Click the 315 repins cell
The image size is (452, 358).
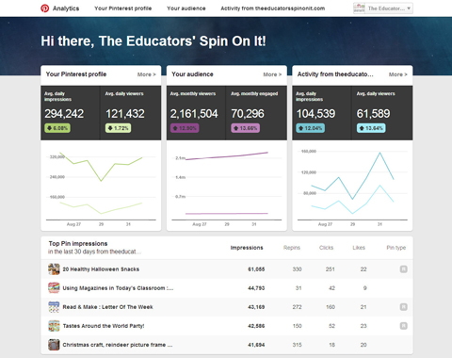pos(297,345)
